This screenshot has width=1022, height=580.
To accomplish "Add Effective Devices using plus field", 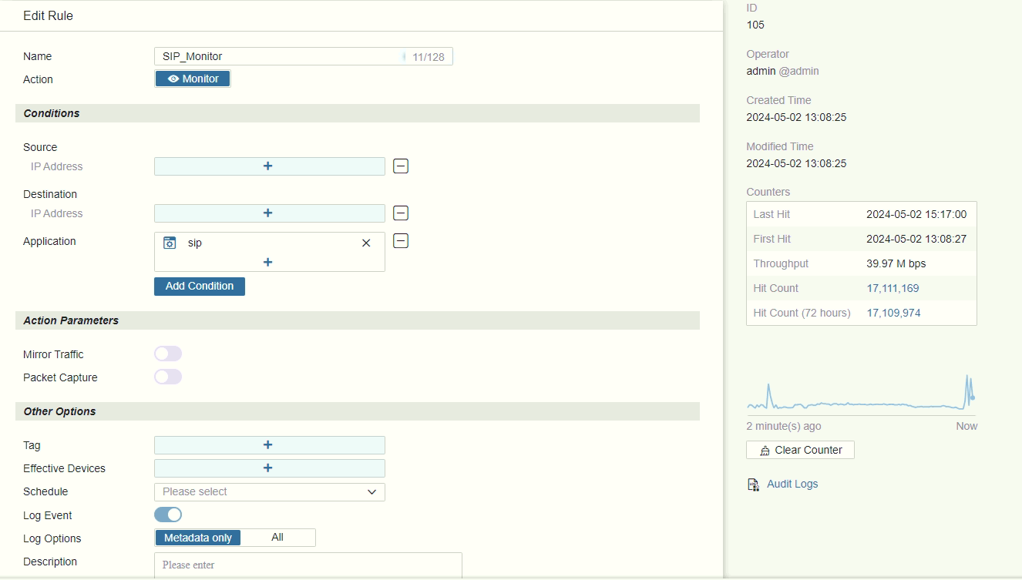I will pyautogui.click(x=269, y=468).
